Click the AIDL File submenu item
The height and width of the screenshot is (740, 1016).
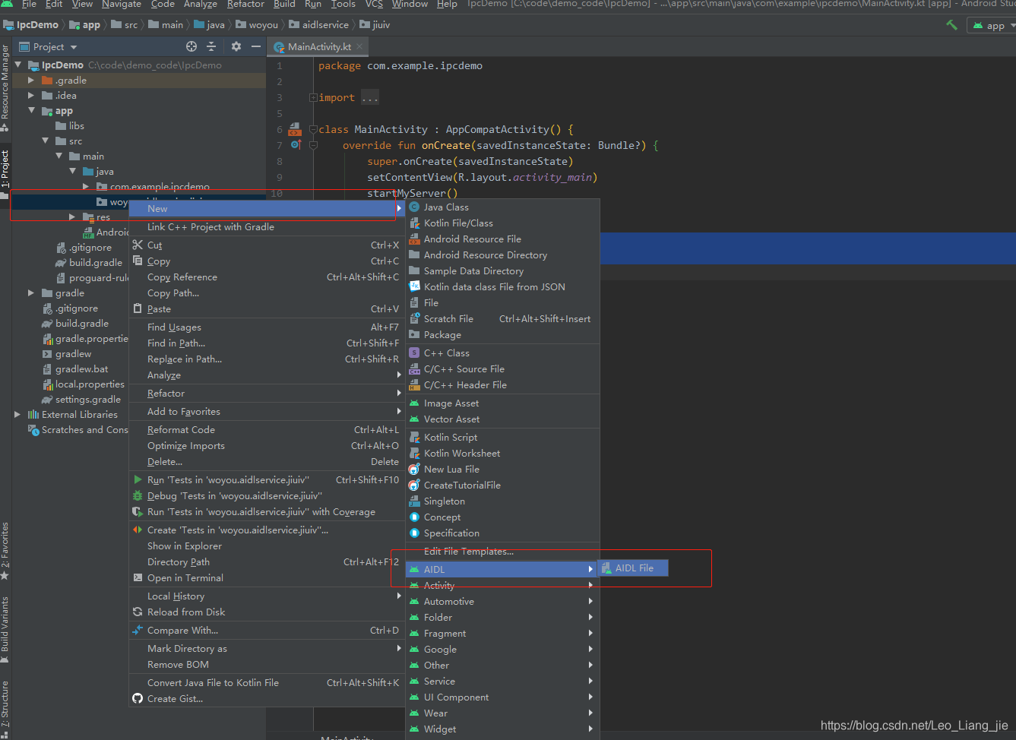tap(634, 568)
